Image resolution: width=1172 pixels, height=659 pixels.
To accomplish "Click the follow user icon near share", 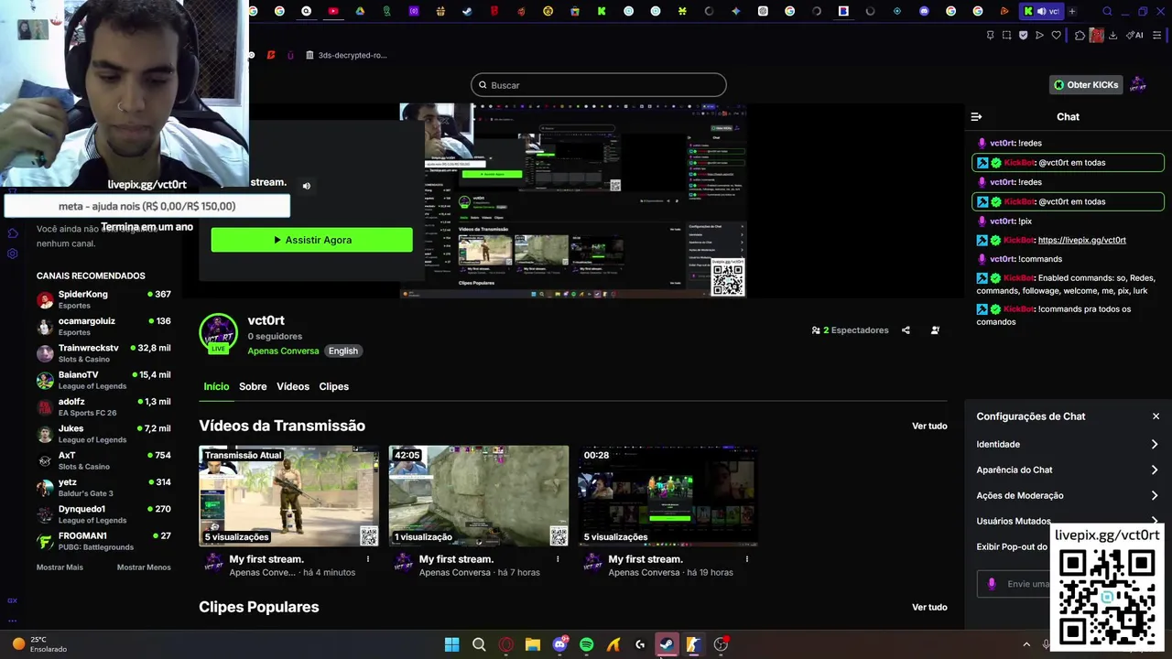I will 935,330.
